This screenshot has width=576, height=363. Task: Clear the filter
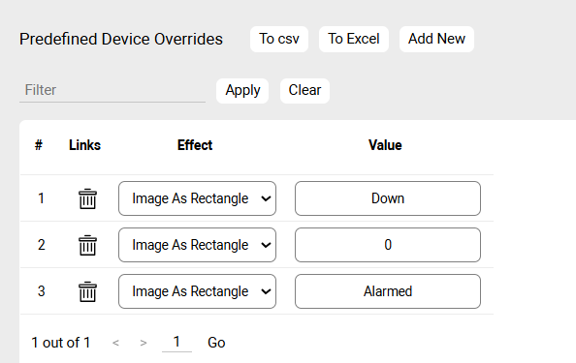[304, 91]
